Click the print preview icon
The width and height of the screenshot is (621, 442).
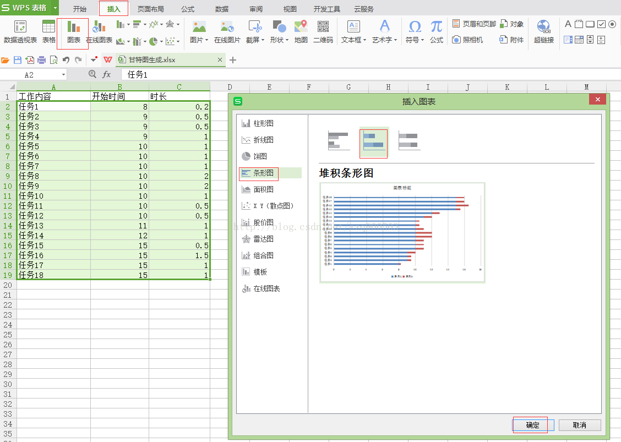53,60
